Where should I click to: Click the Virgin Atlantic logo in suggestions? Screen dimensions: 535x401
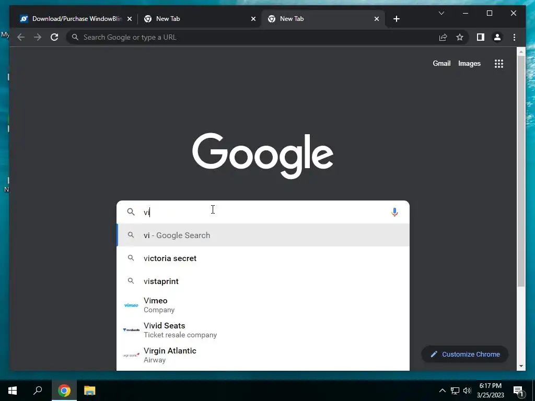tap(131, 355)
